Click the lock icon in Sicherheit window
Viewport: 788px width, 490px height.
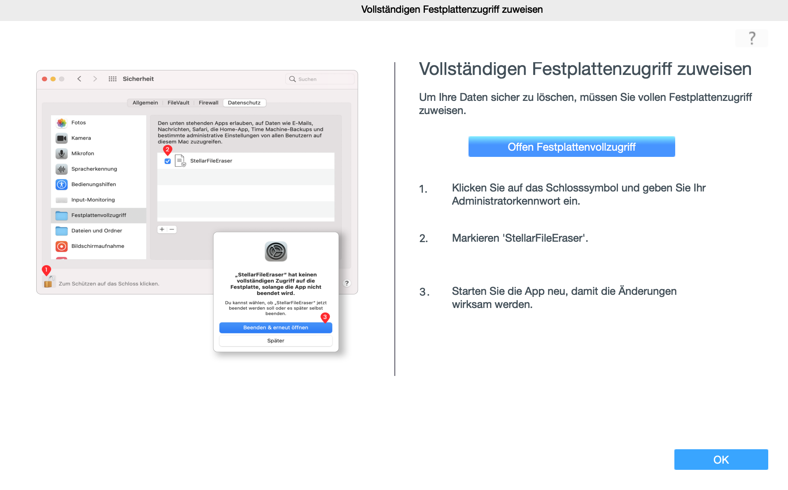[x=49, y=282]
